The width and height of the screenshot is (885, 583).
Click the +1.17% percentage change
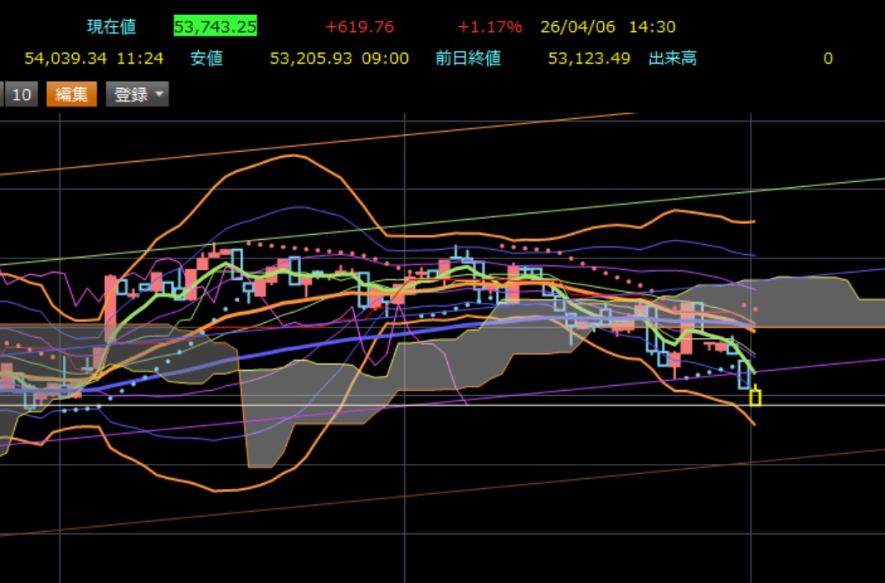[x=490, y=27]
